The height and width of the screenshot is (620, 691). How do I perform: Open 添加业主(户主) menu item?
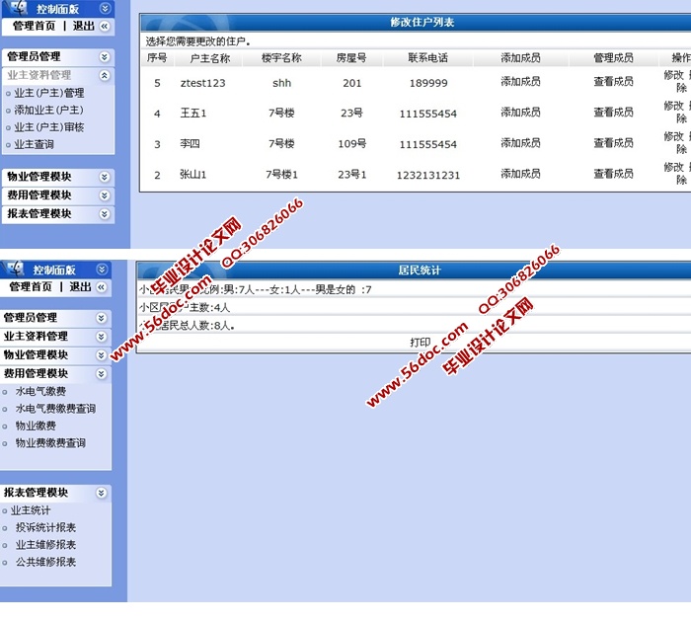coord(48,111)
